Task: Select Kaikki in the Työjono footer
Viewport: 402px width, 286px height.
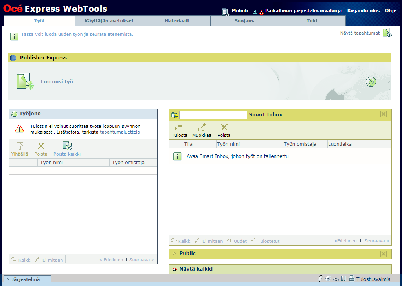Action: [x=25, y=260]
